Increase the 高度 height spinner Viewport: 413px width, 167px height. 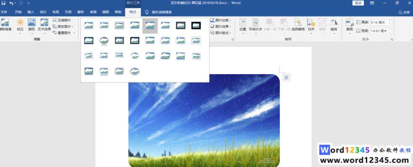[390, 21]
